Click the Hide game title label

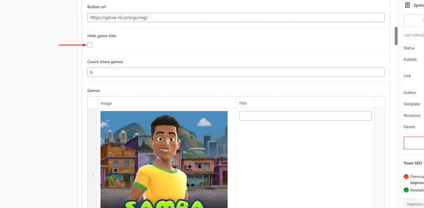(x=102, y=36)
